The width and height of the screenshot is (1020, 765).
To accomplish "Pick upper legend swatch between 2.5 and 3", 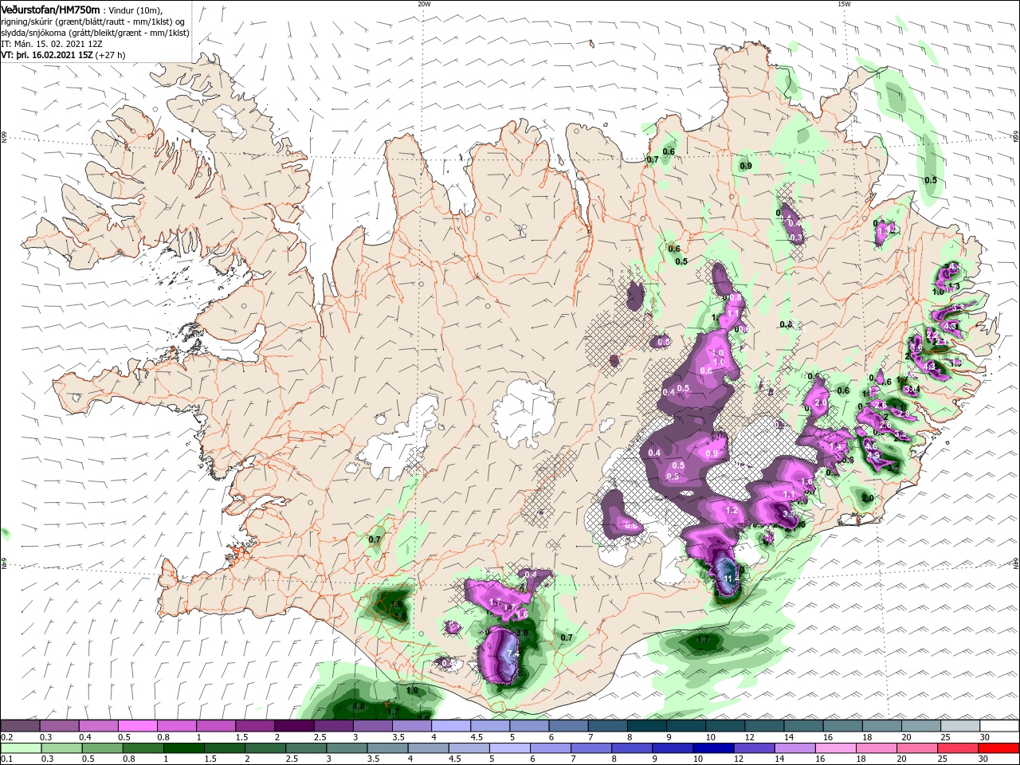I will pyautogui.click(x=334, y=726).
